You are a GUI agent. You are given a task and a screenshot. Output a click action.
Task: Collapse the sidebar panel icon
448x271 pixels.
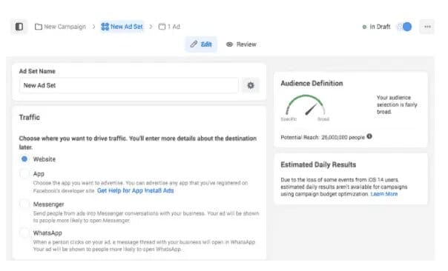[x=19, y=27]
